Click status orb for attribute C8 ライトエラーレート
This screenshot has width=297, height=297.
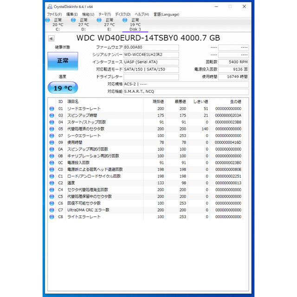coord(52,217)
